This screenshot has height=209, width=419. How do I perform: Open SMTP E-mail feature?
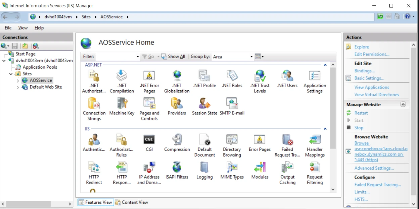(232, 107)
